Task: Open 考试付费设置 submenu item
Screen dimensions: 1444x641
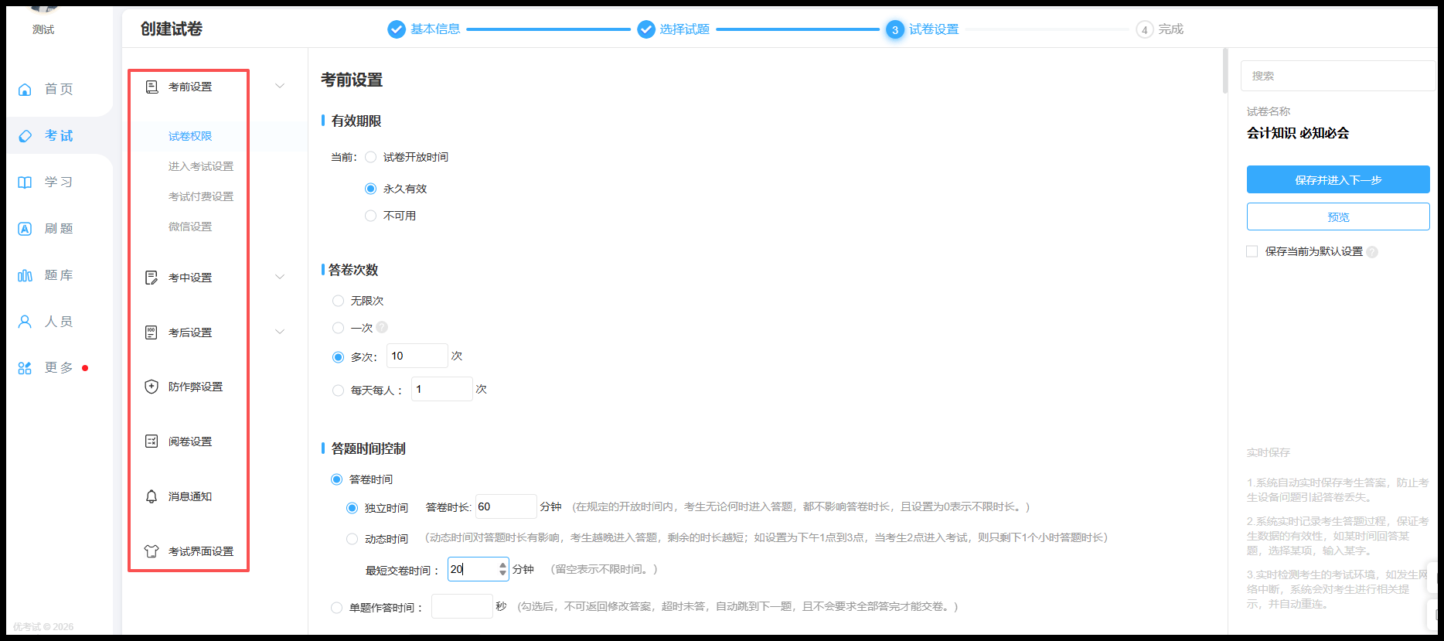Action: 201,196
